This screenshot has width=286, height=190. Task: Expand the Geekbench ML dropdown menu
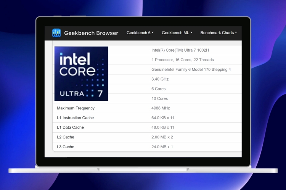coord(177,33)
